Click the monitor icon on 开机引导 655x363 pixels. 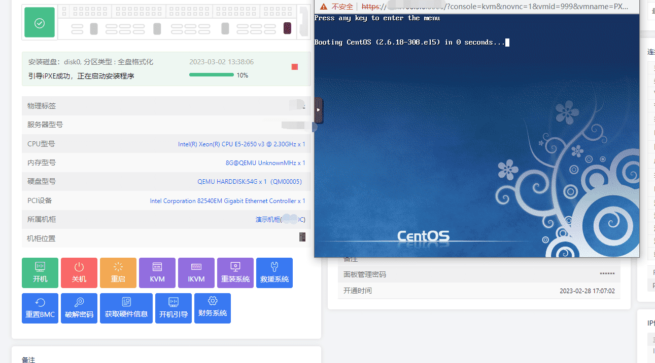coord(174,302)
